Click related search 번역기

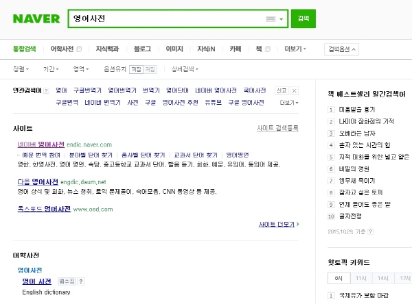pos(151,90)
